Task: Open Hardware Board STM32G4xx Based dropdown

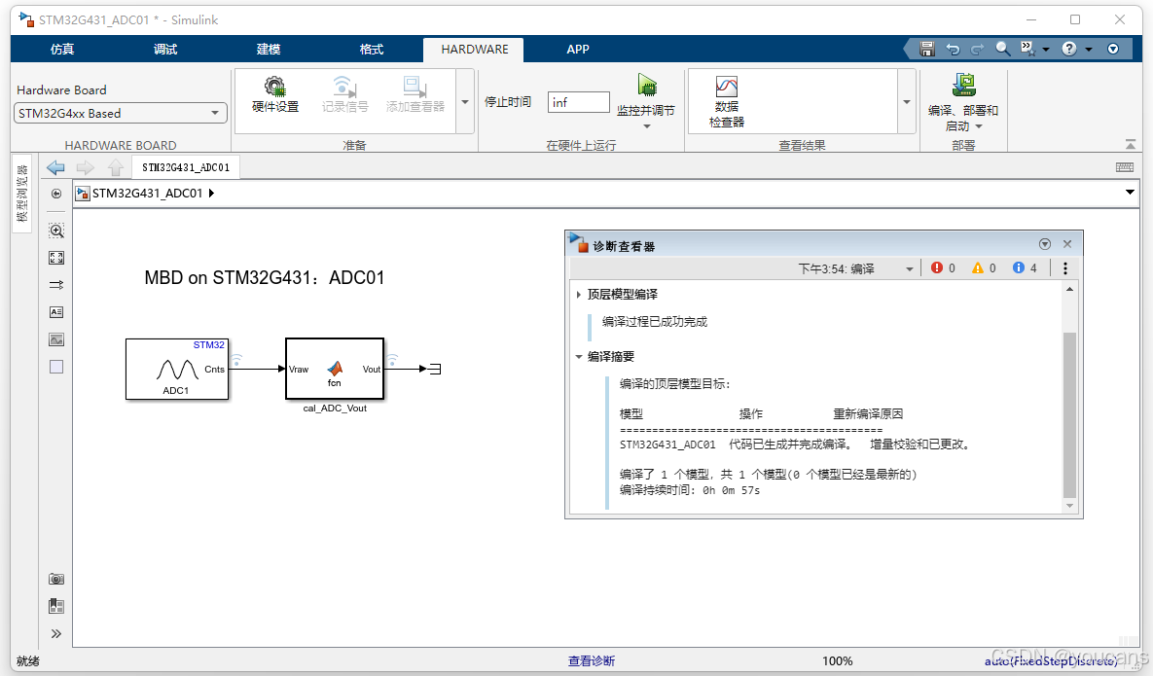Action: point(120,113)
